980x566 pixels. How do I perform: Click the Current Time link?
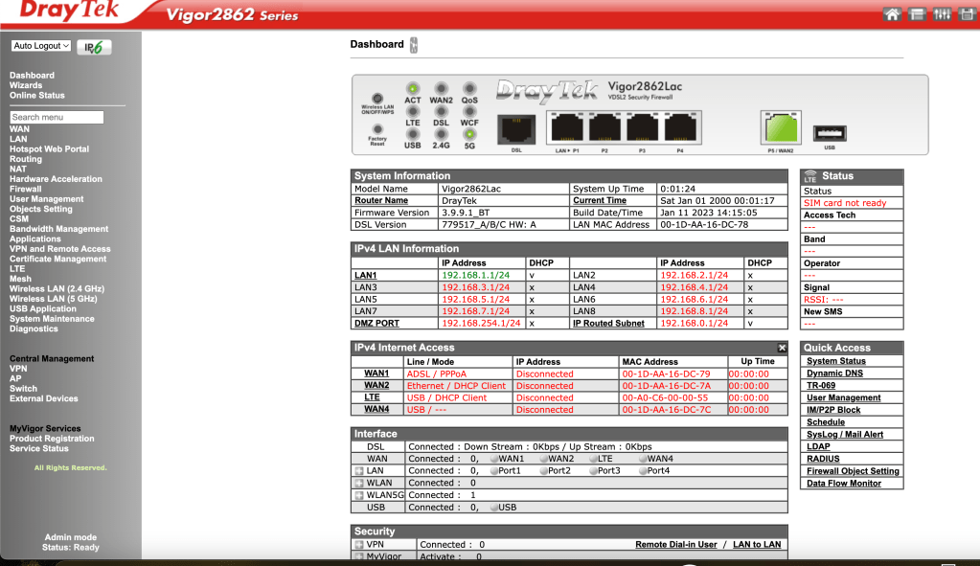coord(600,200)
